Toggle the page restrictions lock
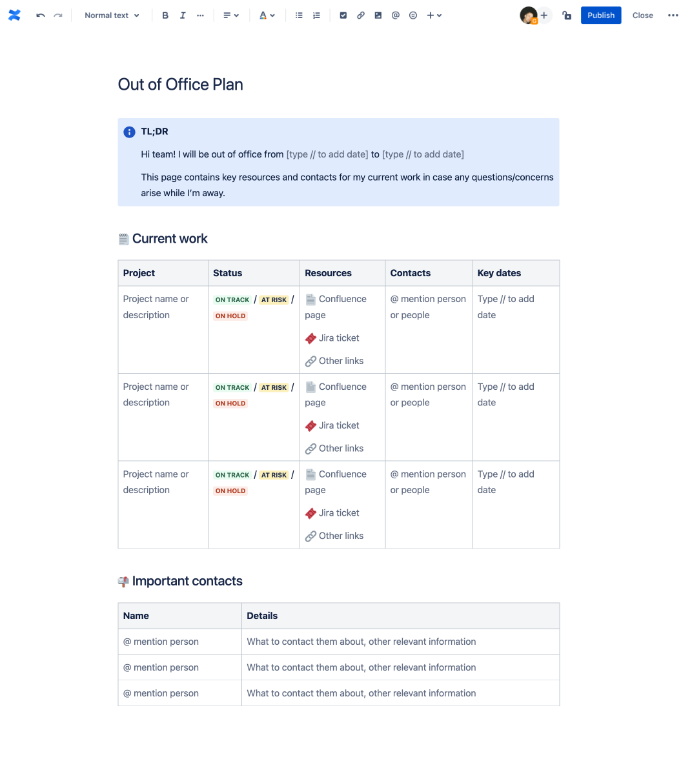 tap(566, 15)
